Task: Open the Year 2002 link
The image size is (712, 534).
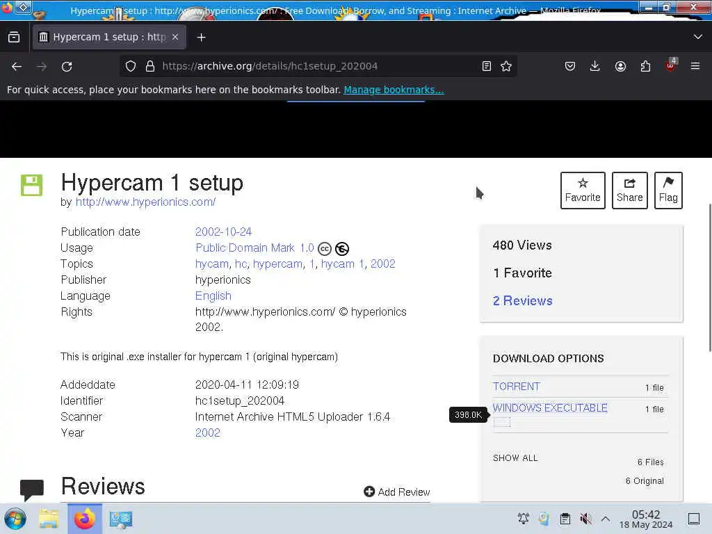Action: pyautogui.click(x=207, y=432)
